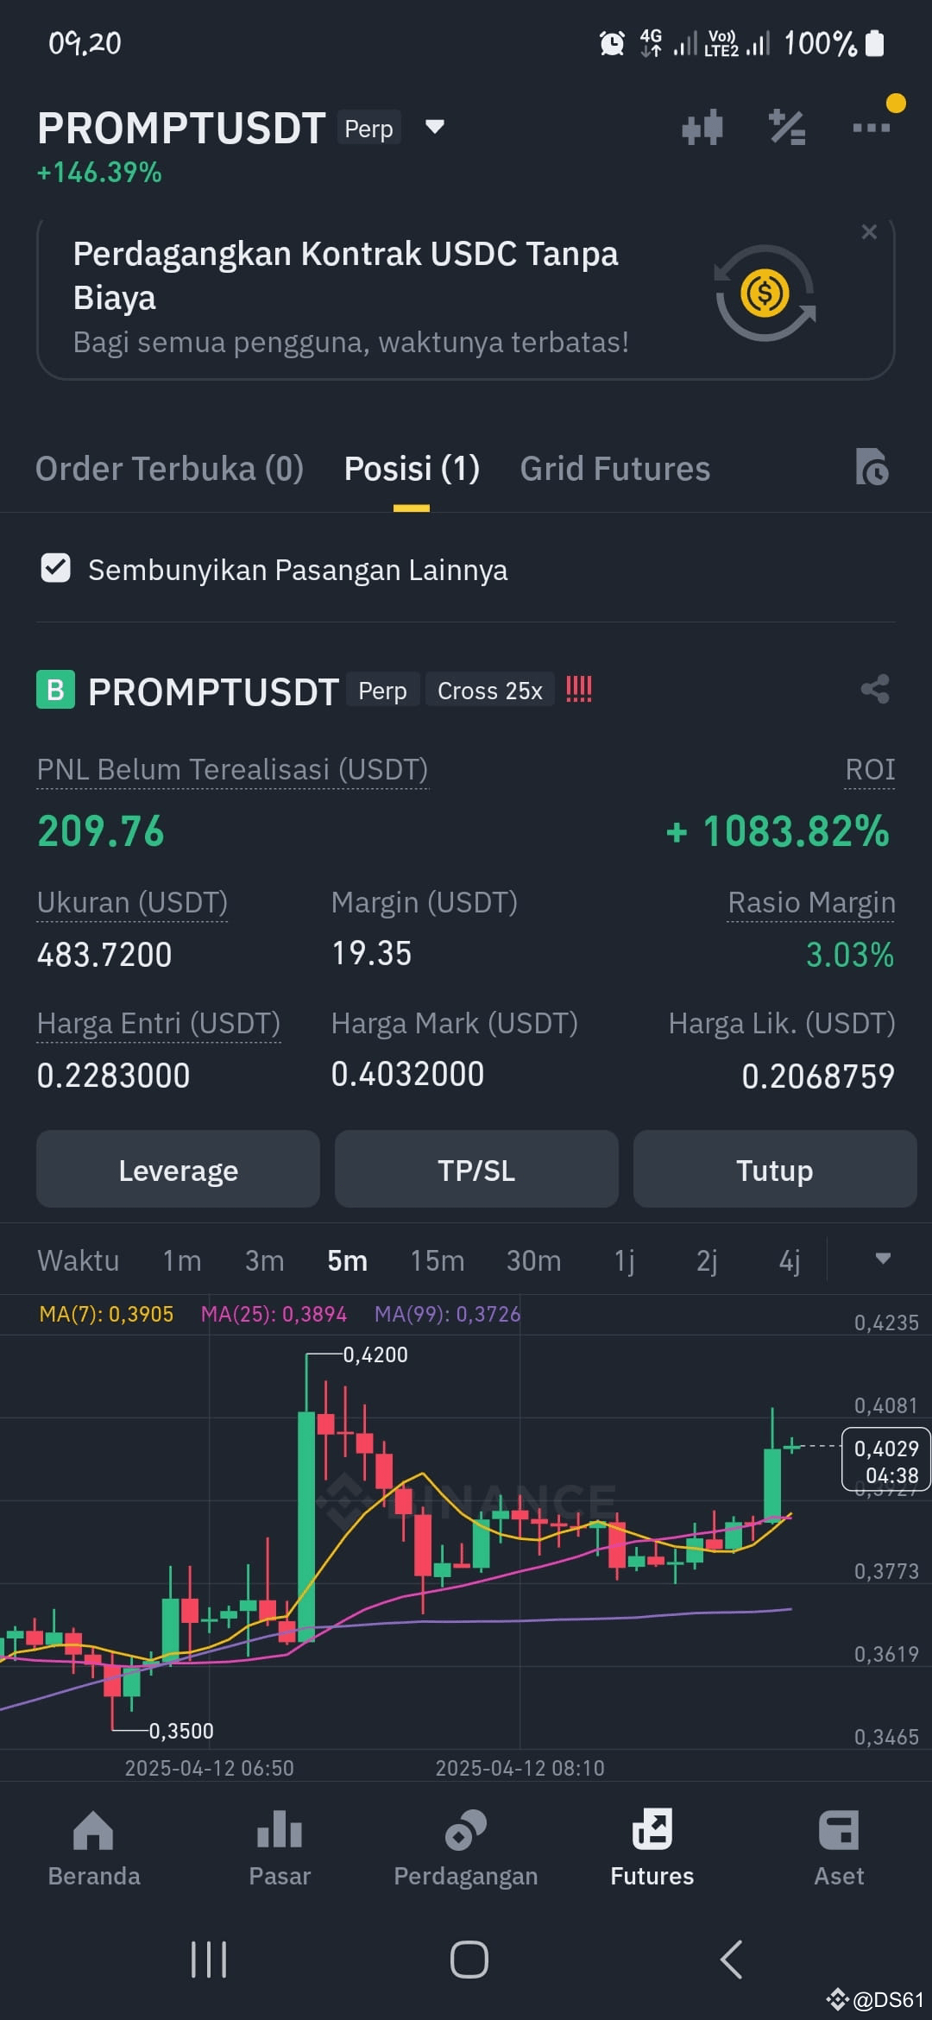Tap the Ukuran (USDT) label
The image size is (932, 2020).
tap(132, 902)
